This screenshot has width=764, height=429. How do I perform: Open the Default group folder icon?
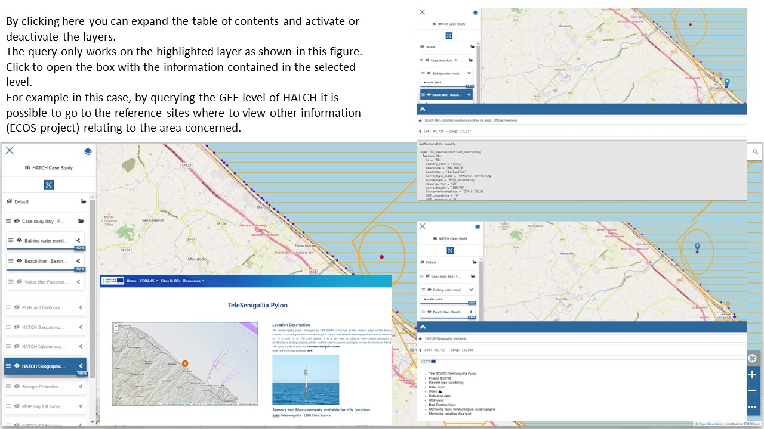83,201
